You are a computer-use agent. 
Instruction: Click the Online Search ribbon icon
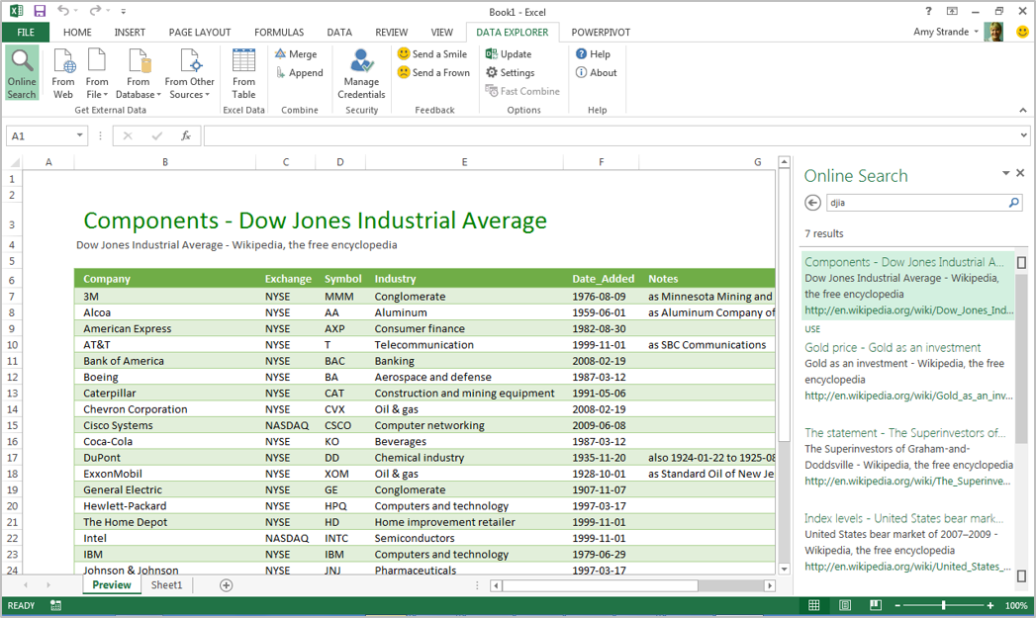[21, 73]
